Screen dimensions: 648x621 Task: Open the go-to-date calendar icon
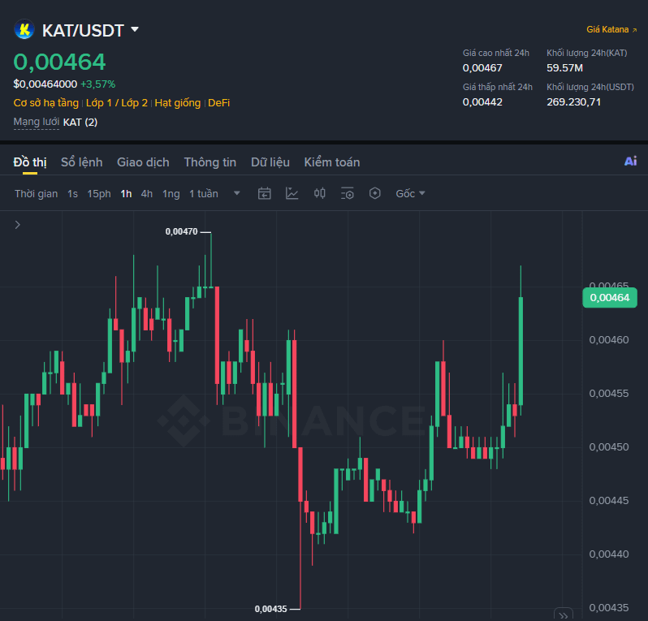coord(265,193)
